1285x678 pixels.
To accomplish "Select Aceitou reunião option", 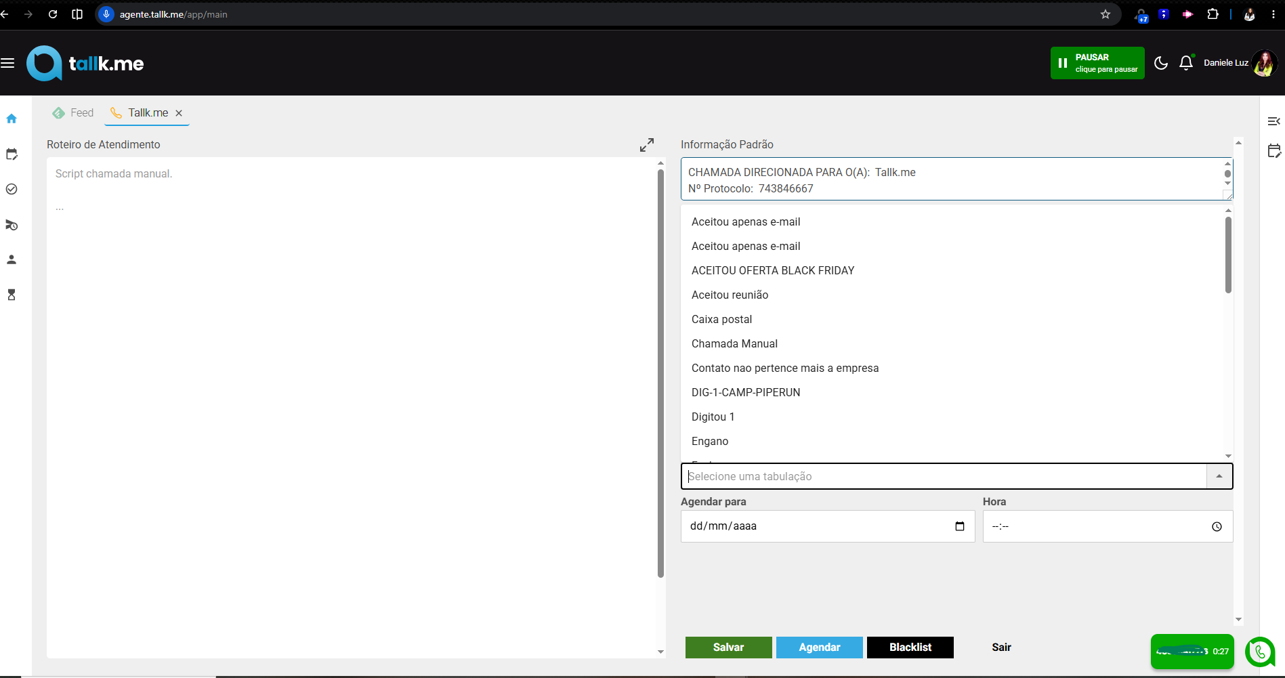I will coord(730,295).
